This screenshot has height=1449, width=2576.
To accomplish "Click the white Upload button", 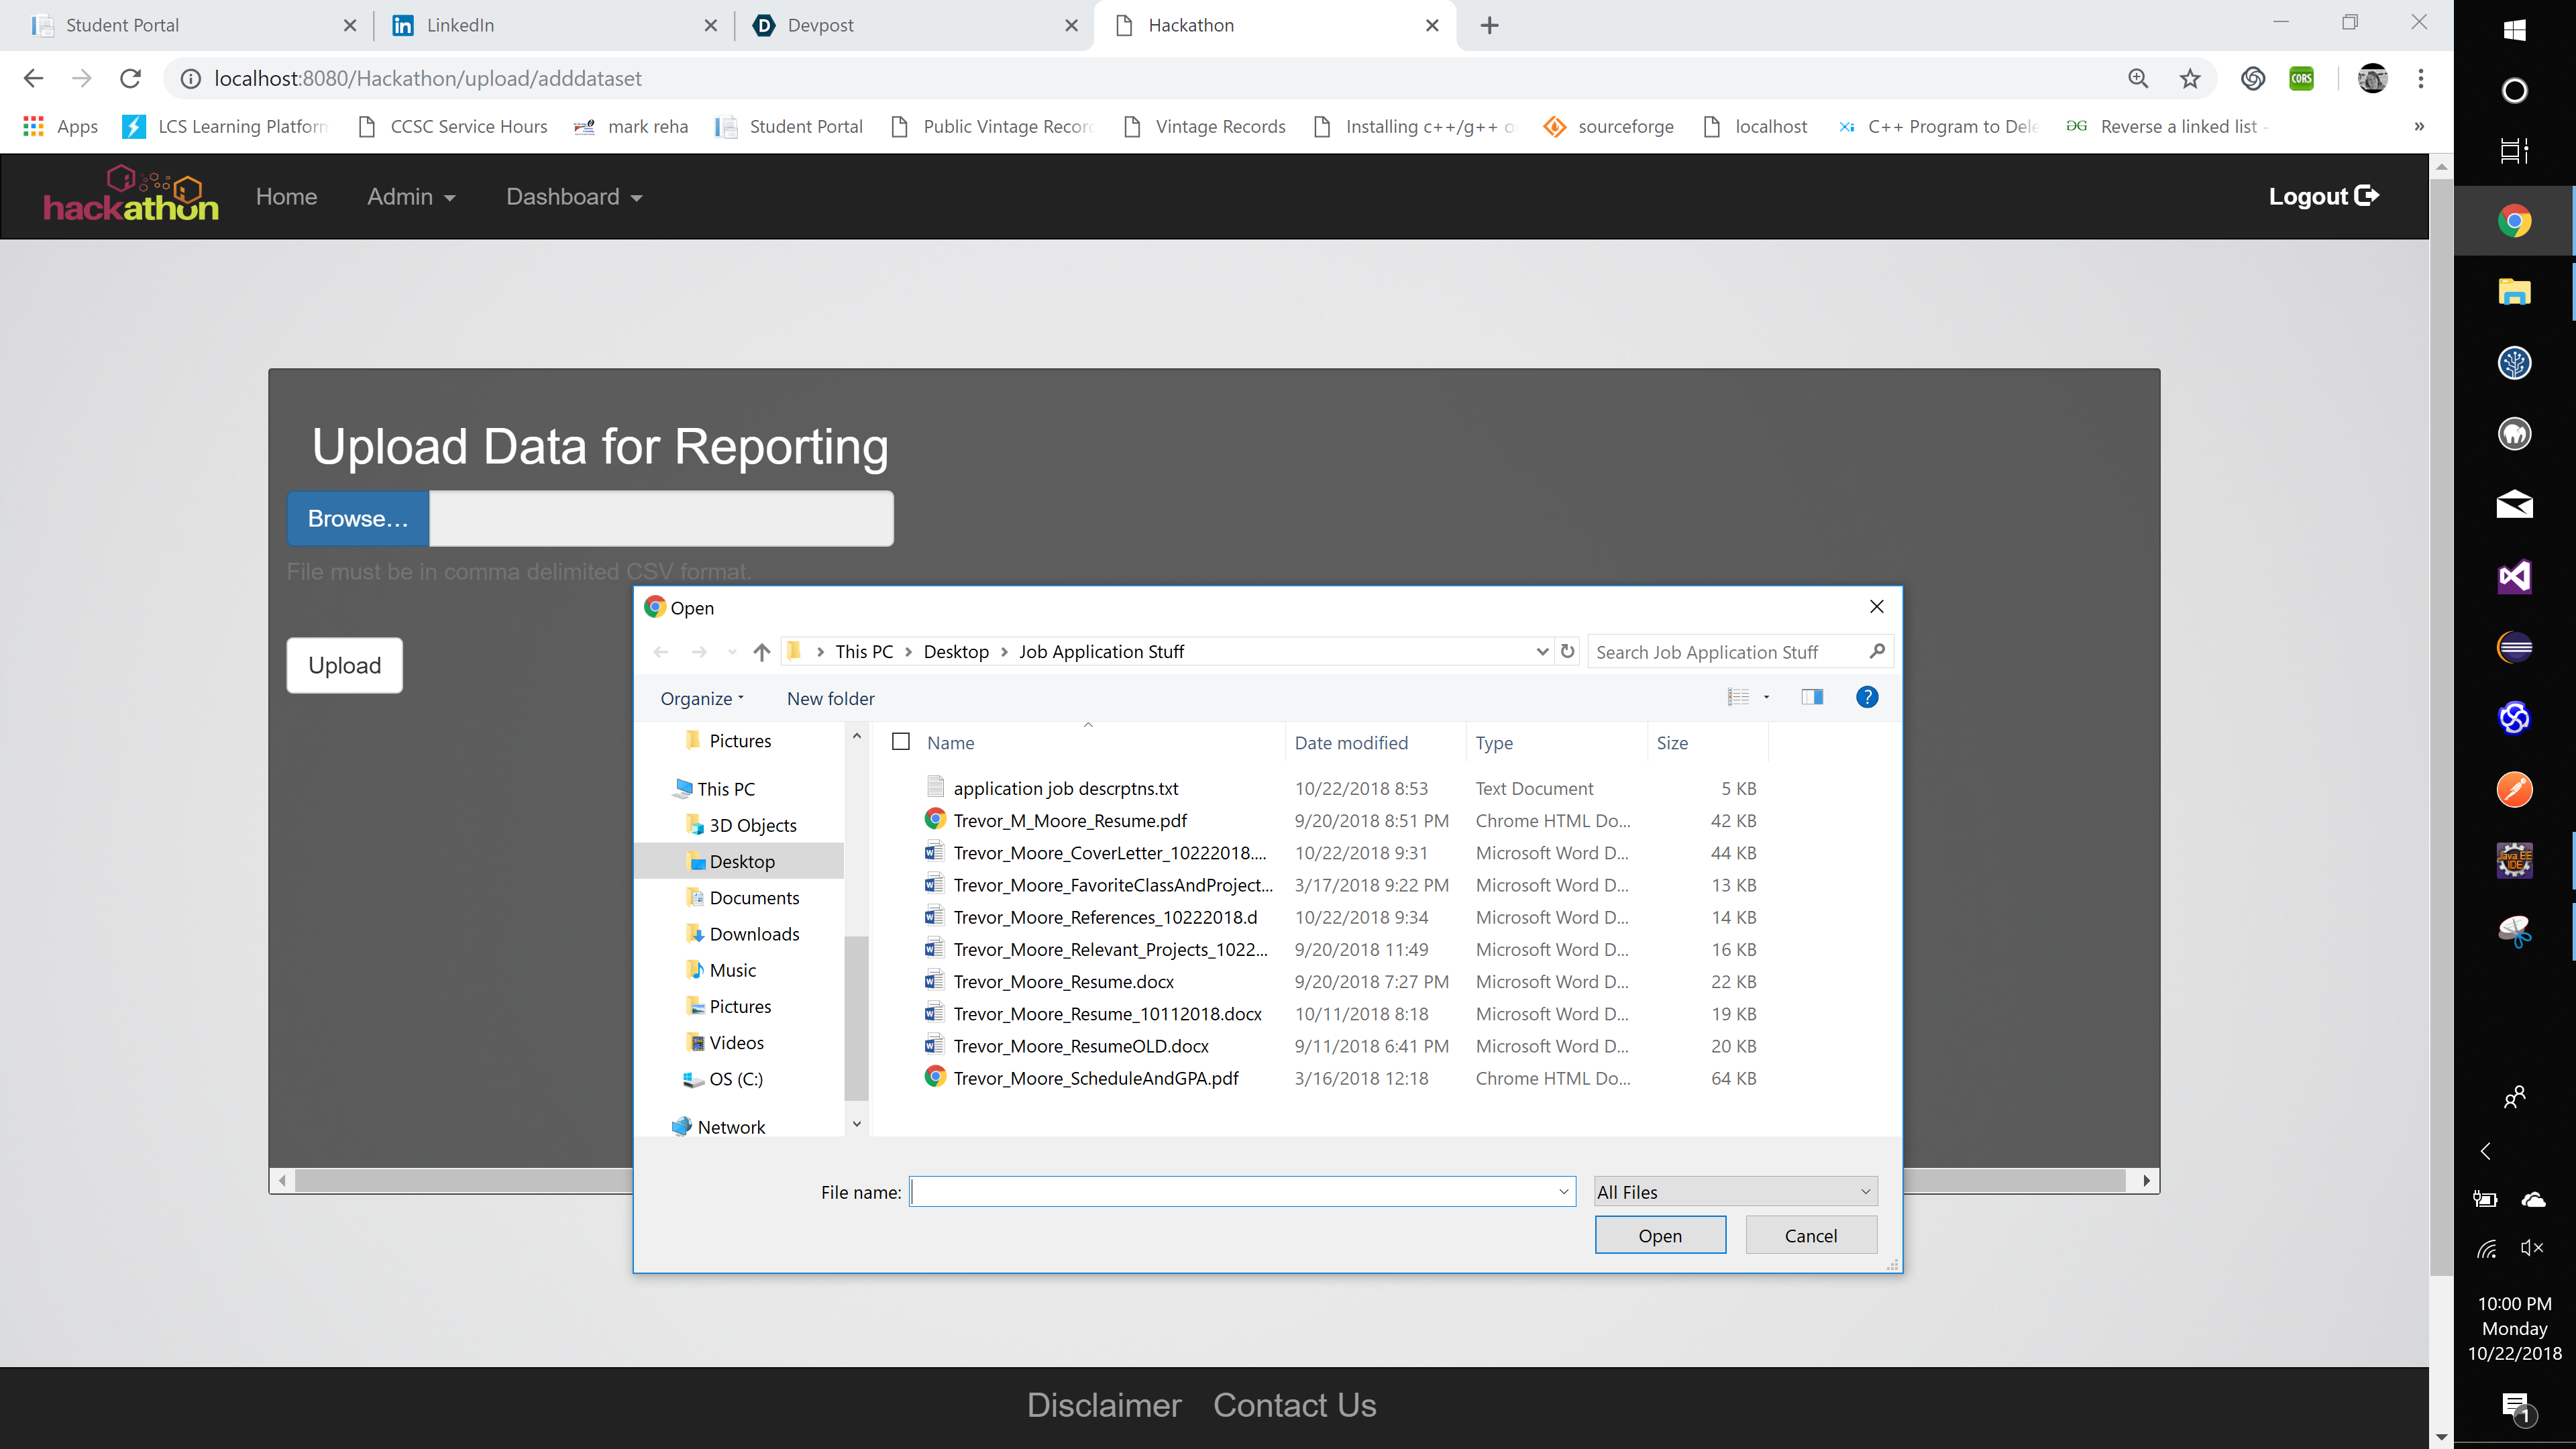I will (344, 666).
